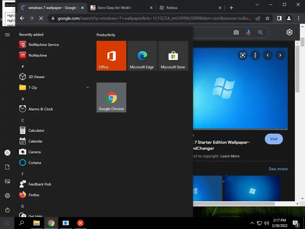Go back in Chrome

click(22, 18)
